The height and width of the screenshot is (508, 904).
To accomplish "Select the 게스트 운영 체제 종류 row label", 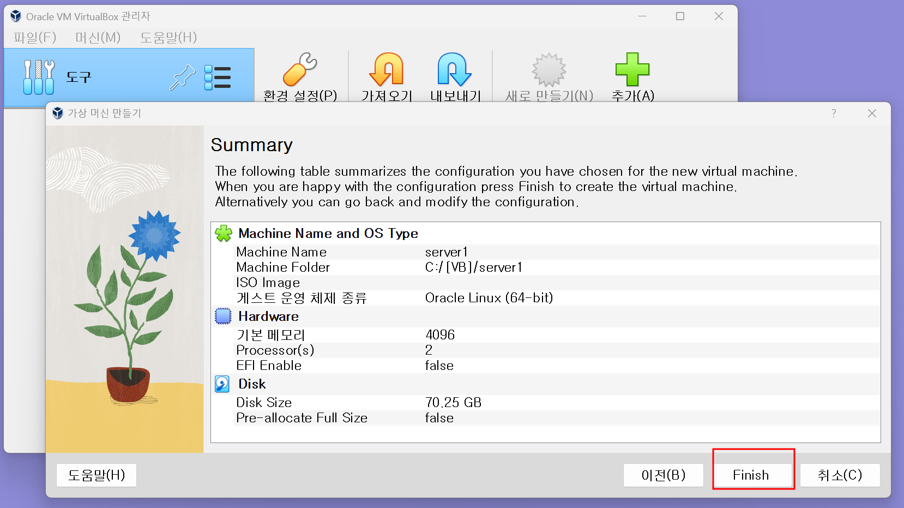I will 302,298.
